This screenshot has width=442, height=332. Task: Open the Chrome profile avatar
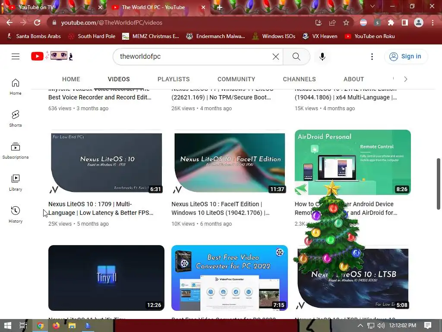coord(419,22)
